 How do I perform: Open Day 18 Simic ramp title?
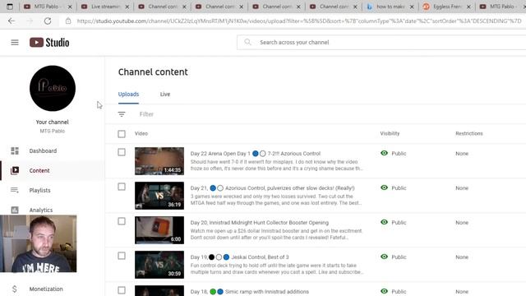(x=250, y=292)
